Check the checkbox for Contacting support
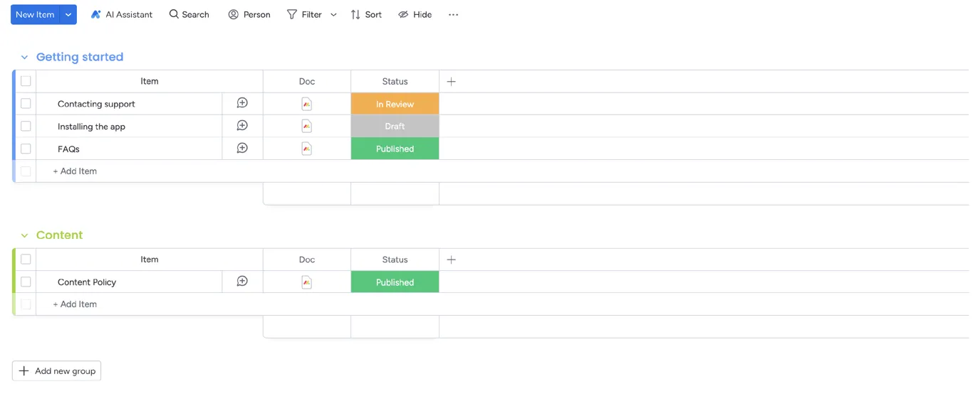973x416 pixels. coord(26,103)
